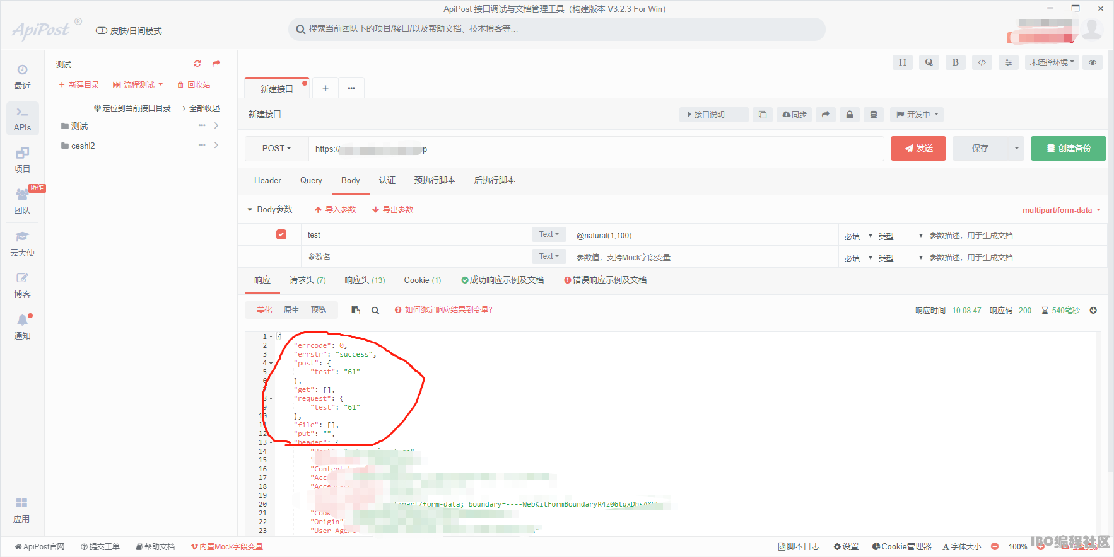1114x557 pixels.
Task: Switch to the Cookie (1) tab
Action: tap(423, 280)
